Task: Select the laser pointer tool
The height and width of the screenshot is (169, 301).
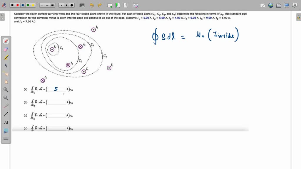Action: [6, 106]
